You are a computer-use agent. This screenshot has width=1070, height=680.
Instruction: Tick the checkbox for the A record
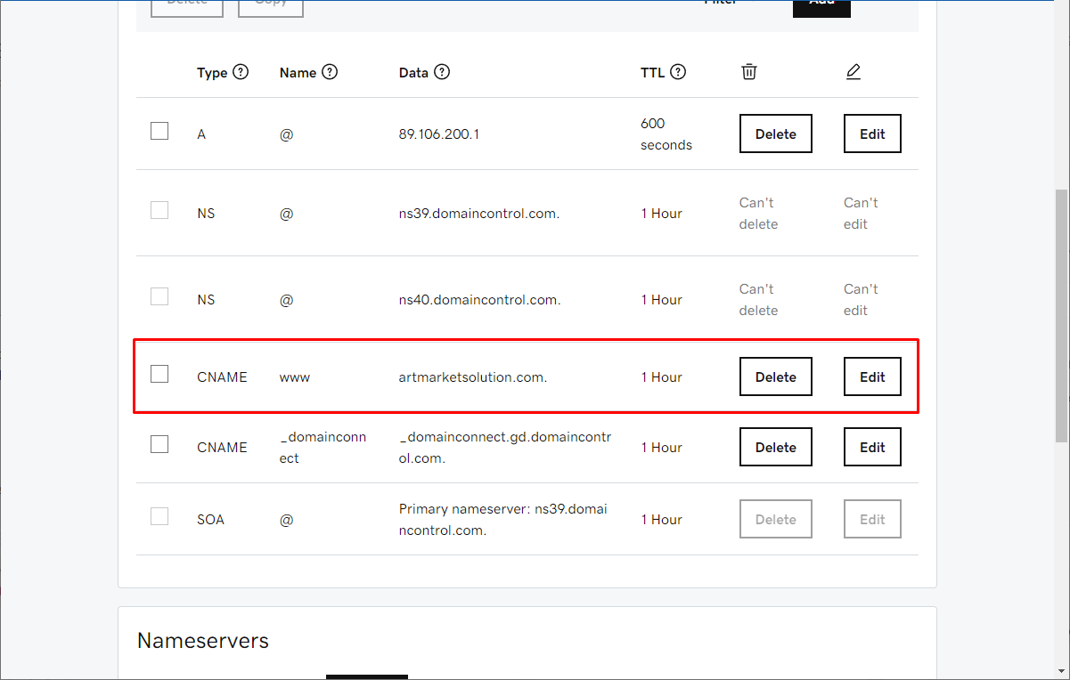[159, 131]
